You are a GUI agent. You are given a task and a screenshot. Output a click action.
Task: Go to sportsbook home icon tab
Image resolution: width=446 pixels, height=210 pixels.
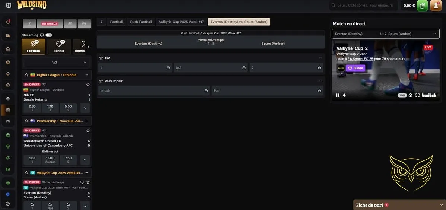click(x=29, y=23)
